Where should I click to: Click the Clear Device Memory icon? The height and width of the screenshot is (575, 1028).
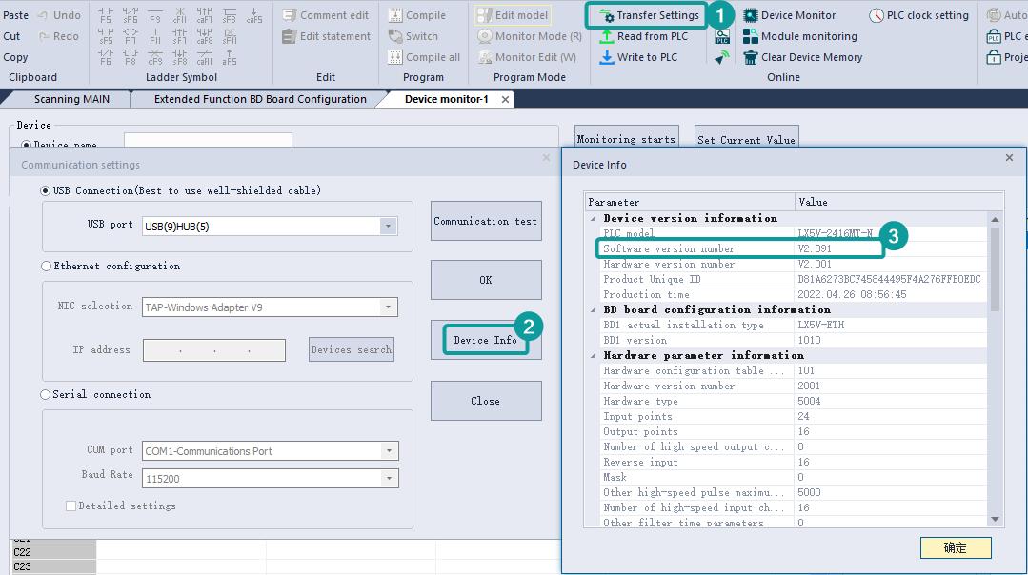point(751,57)
